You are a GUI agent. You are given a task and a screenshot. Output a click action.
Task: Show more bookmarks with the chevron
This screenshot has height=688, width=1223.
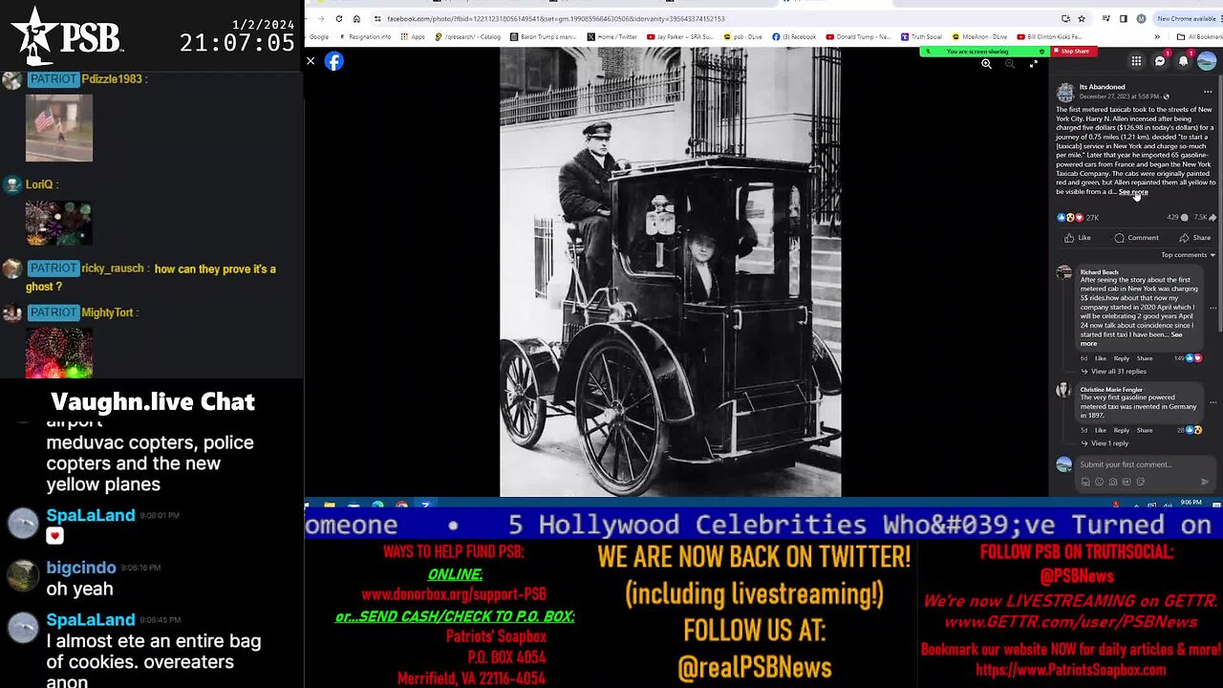1157,36
